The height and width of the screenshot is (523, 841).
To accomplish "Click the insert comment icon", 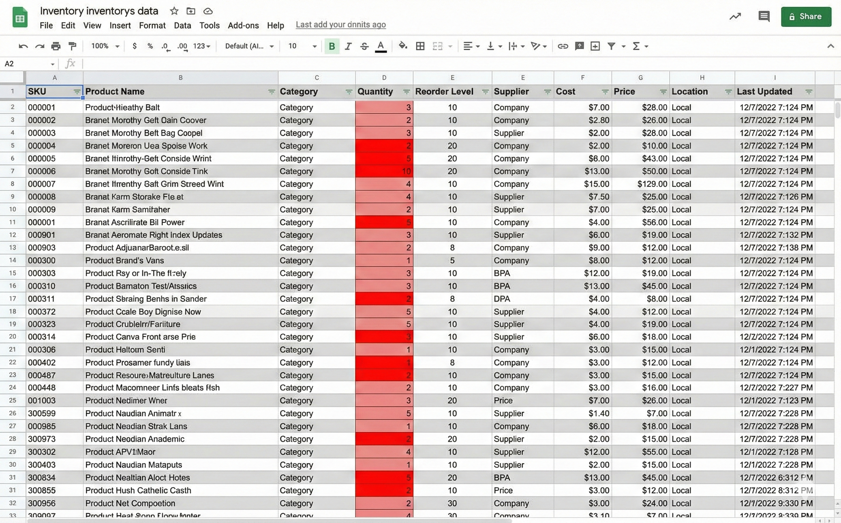I will pos(579,46).
